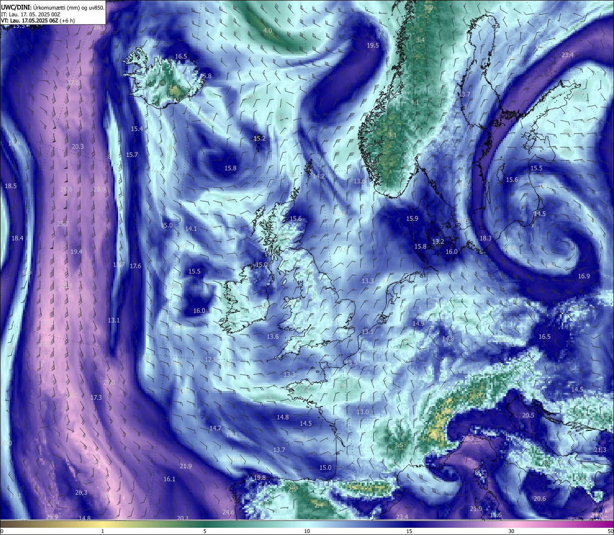Click the '17.6' value in the map
Image resolution: width=614 pixels, height=535 pixels.
135,266
